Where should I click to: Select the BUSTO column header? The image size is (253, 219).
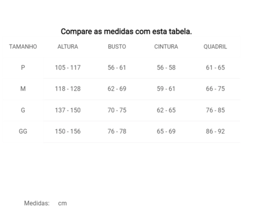(x=117, y=47)
